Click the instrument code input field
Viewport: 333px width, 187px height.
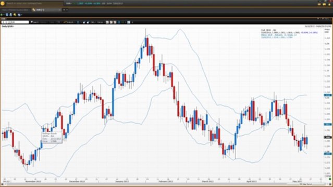(15, 22)
